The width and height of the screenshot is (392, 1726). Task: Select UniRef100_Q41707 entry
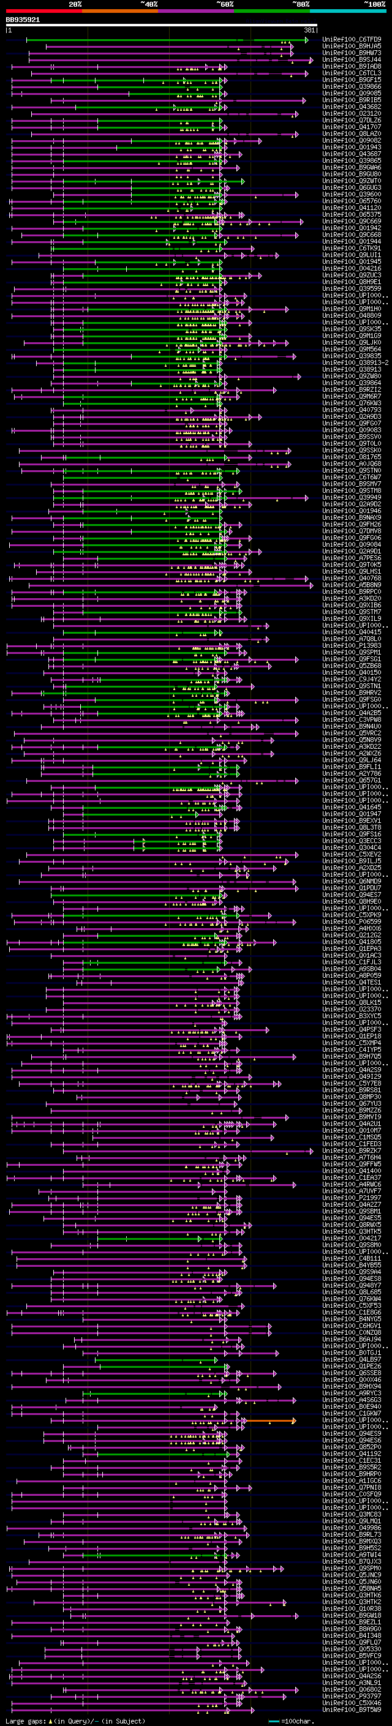(352, 127)
